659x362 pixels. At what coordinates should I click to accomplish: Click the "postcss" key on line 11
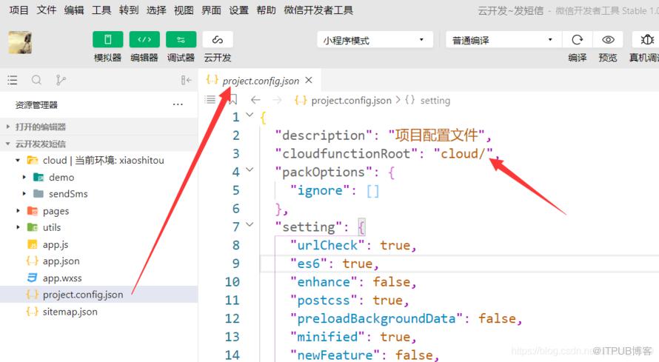[x=324, y=301]
